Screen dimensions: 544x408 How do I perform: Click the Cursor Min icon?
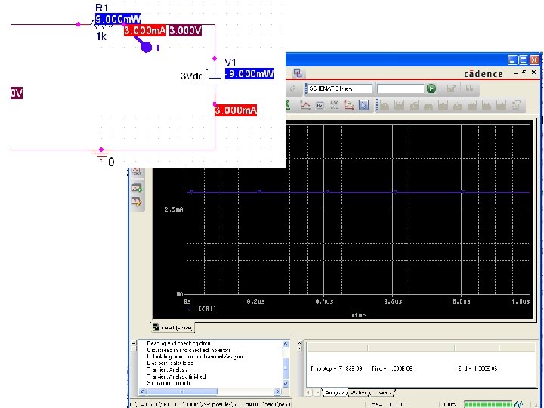click(x=428, y=106)
